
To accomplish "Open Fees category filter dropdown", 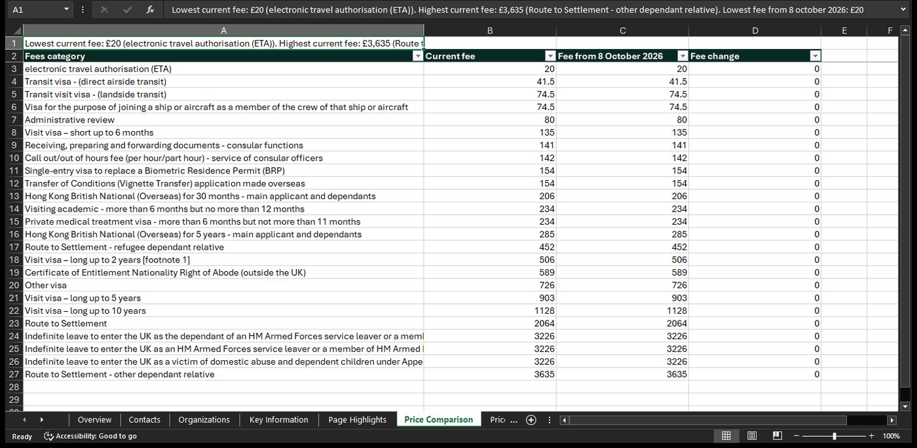I will click(x=418, y=56).
